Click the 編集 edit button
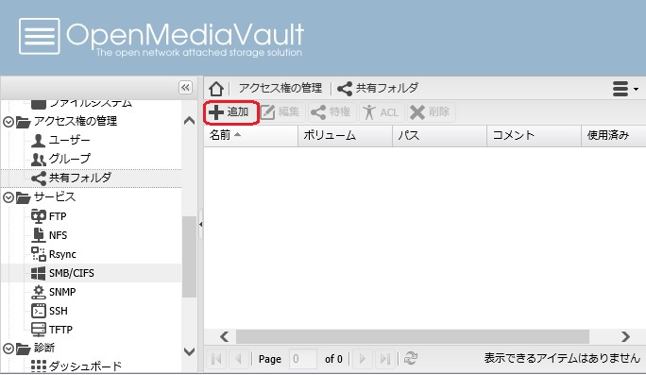 (280, 112)
